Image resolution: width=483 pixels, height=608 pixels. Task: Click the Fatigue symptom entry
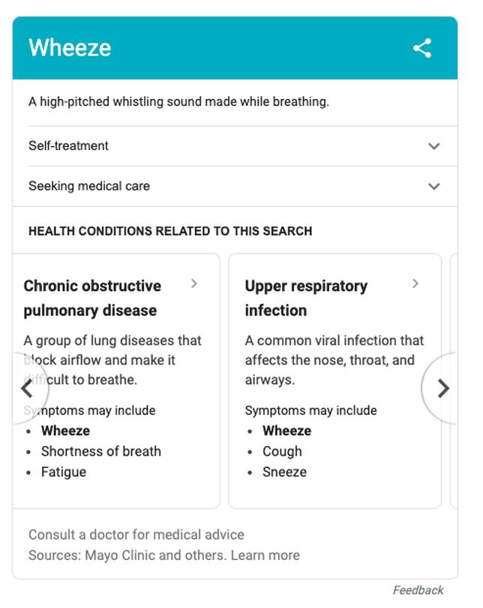(x=64, y=472)
